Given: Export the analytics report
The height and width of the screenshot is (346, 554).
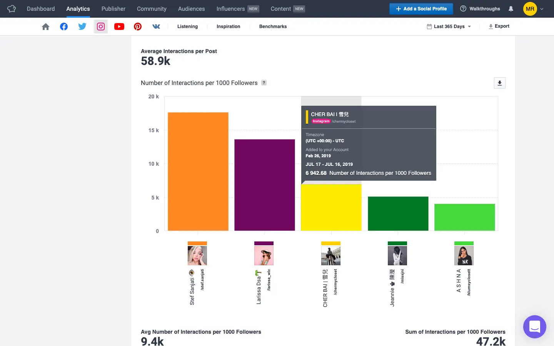Looking at the screenshot, I should pos(499,26).
